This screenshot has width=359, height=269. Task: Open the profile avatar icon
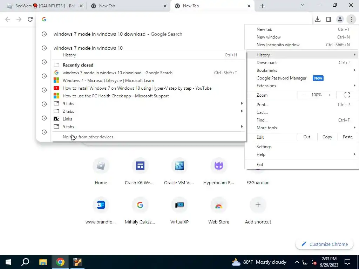pyautogui.click(x=340, y=19)
